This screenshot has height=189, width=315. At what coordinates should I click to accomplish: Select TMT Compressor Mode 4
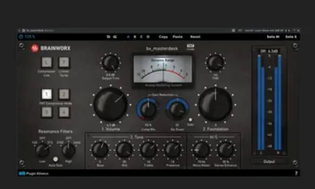click(x=64, y=112)
